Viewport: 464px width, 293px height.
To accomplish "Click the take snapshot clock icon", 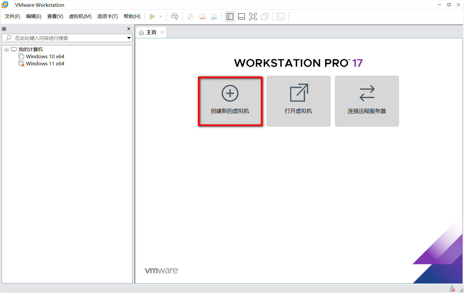I will (191, 16).
